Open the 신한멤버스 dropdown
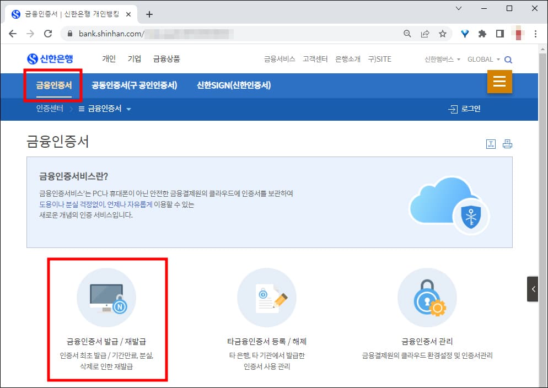This screenshot has width=548, height=388. click(x=442, y=59)
